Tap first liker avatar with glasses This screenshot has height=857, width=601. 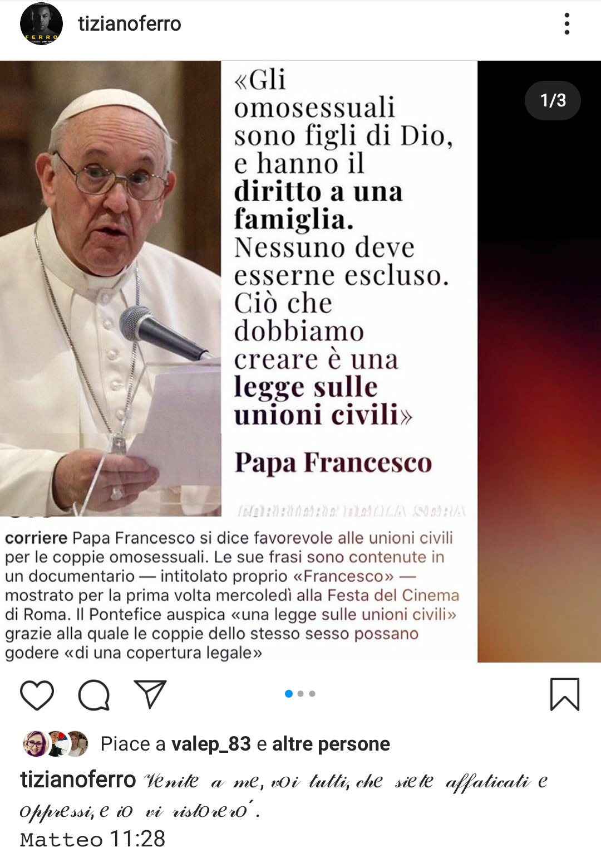point(36,744)
